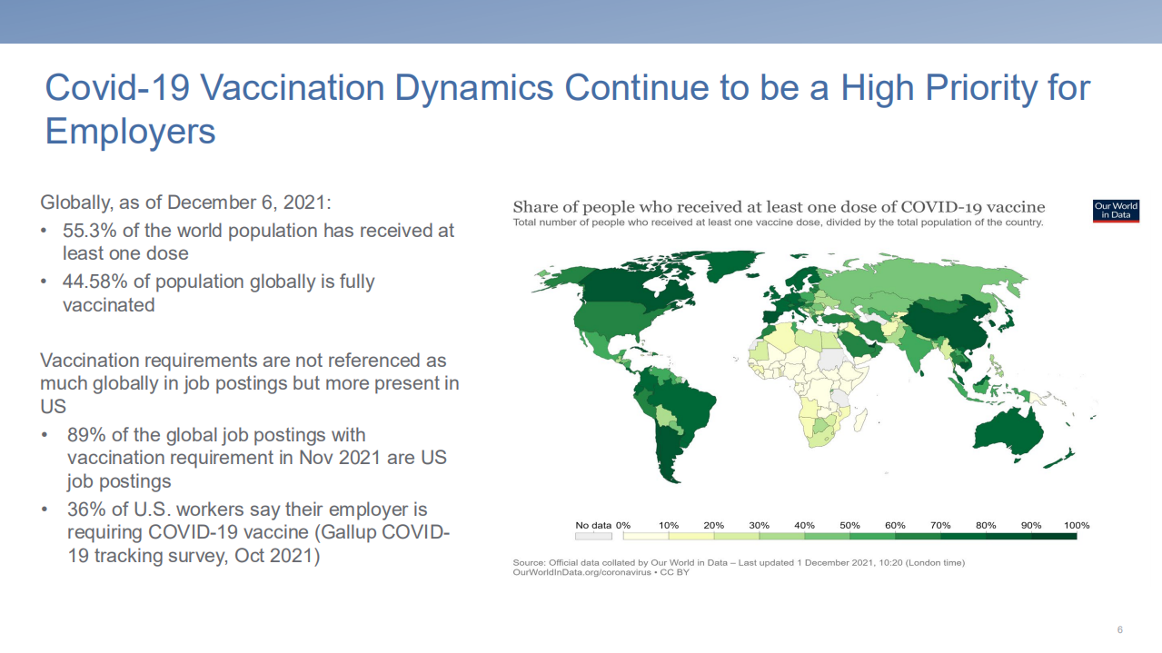Screen dimensions: 1162x653
Task: Click the '55.3% of the world population' bullet
Action: coord(258,242)
